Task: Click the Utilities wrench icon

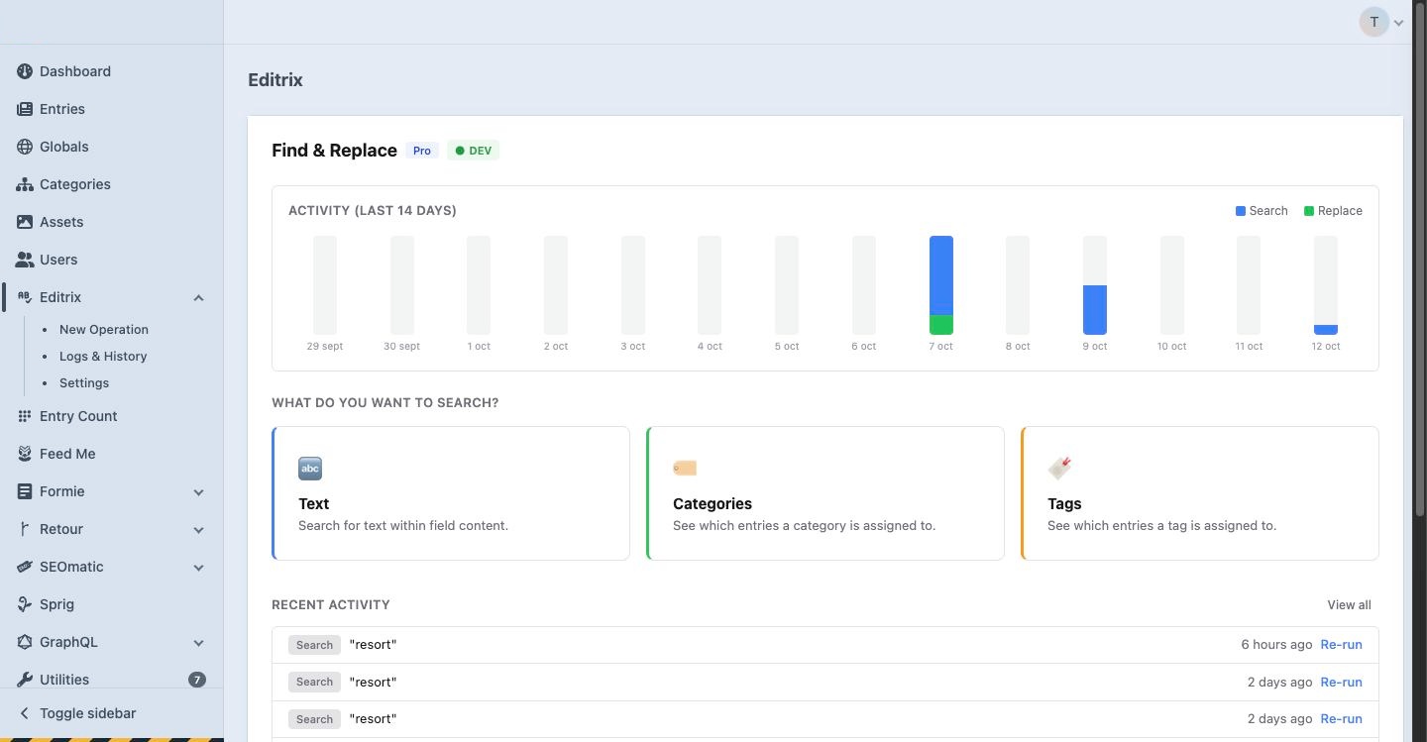Action: click(x=25, y=680)
